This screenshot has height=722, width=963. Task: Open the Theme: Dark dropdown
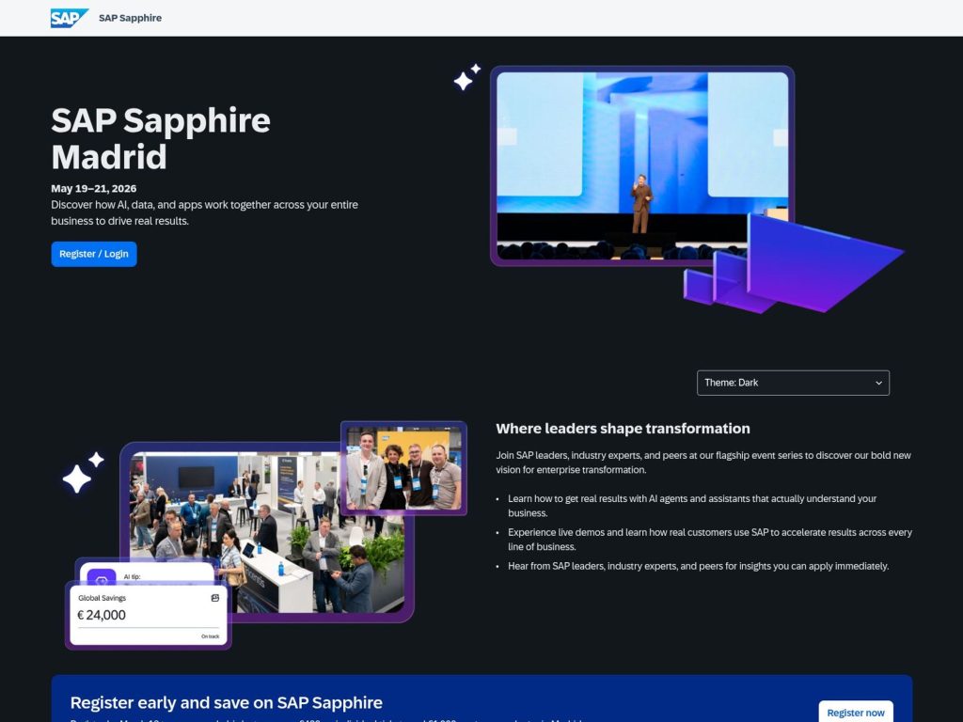point(793,383)
